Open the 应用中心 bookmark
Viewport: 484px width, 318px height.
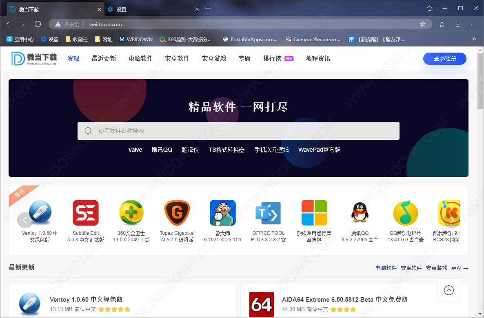pos(20,39)
